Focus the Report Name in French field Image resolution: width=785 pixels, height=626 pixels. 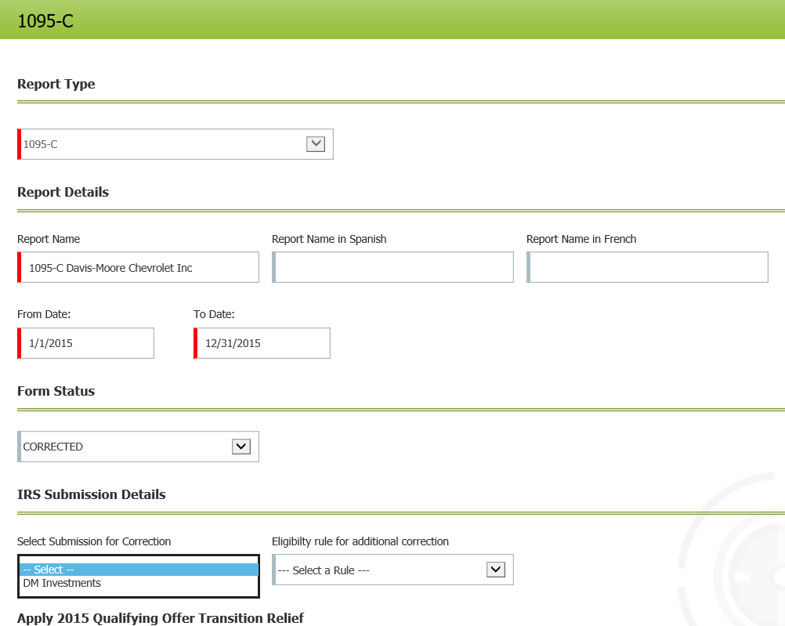point(648,268)
